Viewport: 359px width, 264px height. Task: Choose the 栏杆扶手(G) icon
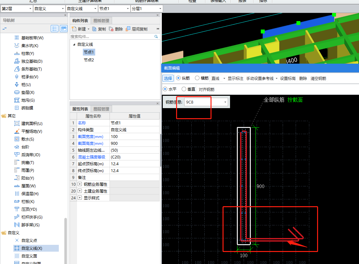(17, 217)
